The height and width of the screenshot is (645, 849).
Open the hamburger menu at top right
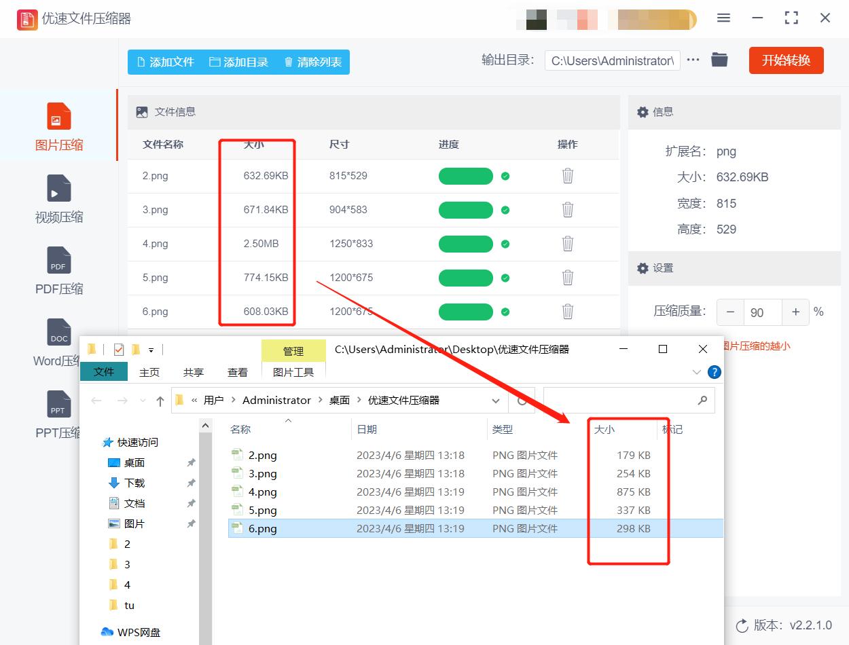(723, 18)
